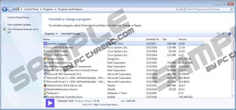Close the Programs and Features window
The image size is (236, 110).
point(231,4)
